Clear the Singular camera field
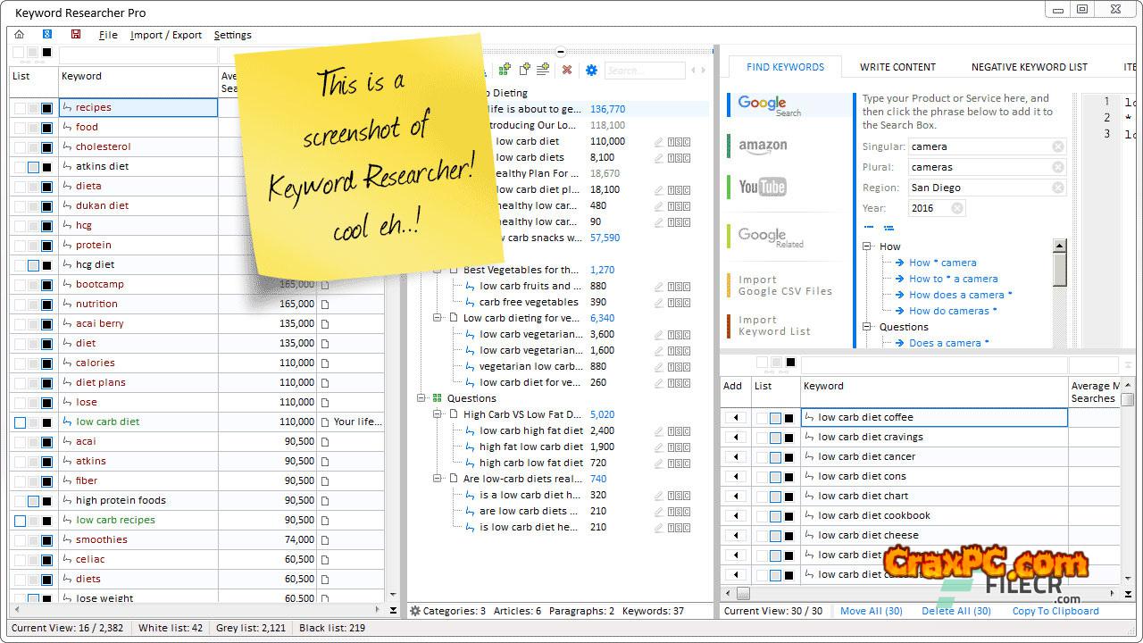 (1057, 146)
